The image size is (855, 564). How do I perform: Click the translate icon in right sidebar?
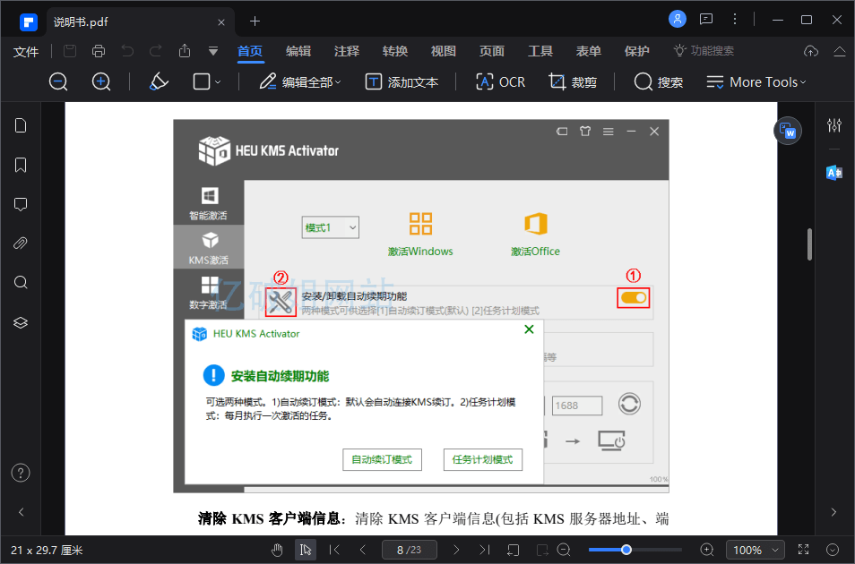(834, 174)
